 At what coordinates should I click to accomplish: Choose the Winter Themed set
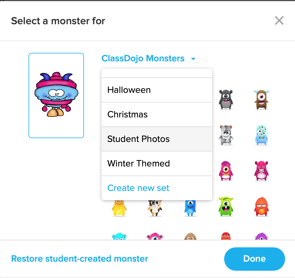(139, 164)
